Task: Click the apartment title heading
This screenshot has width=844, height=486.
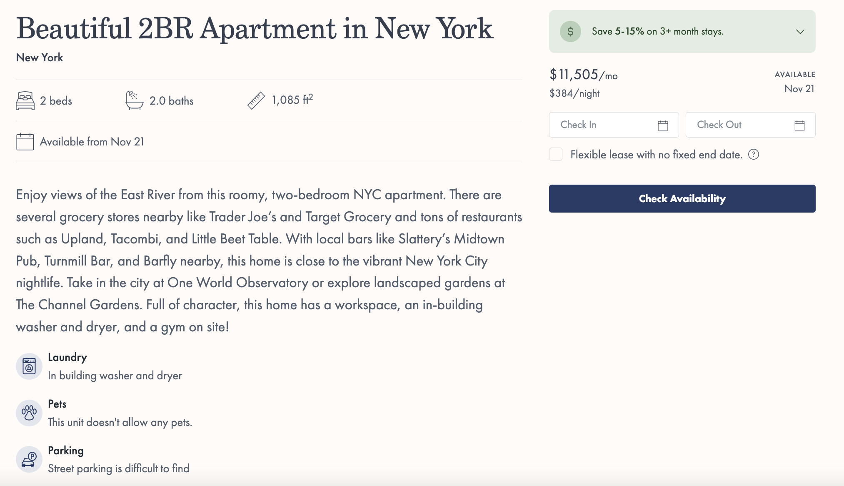Action: point(255,29)
